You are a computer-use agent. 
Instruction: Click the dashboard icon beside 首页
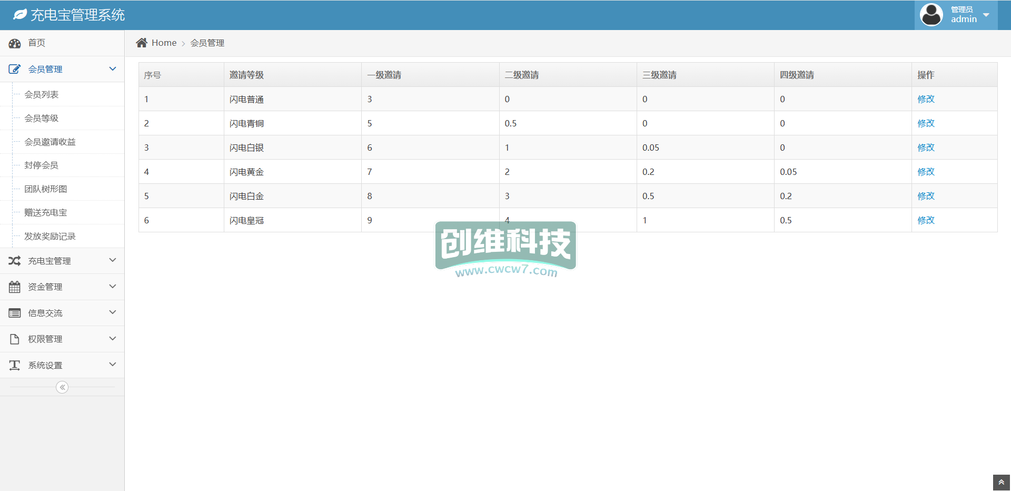click(x=15, y=43)
